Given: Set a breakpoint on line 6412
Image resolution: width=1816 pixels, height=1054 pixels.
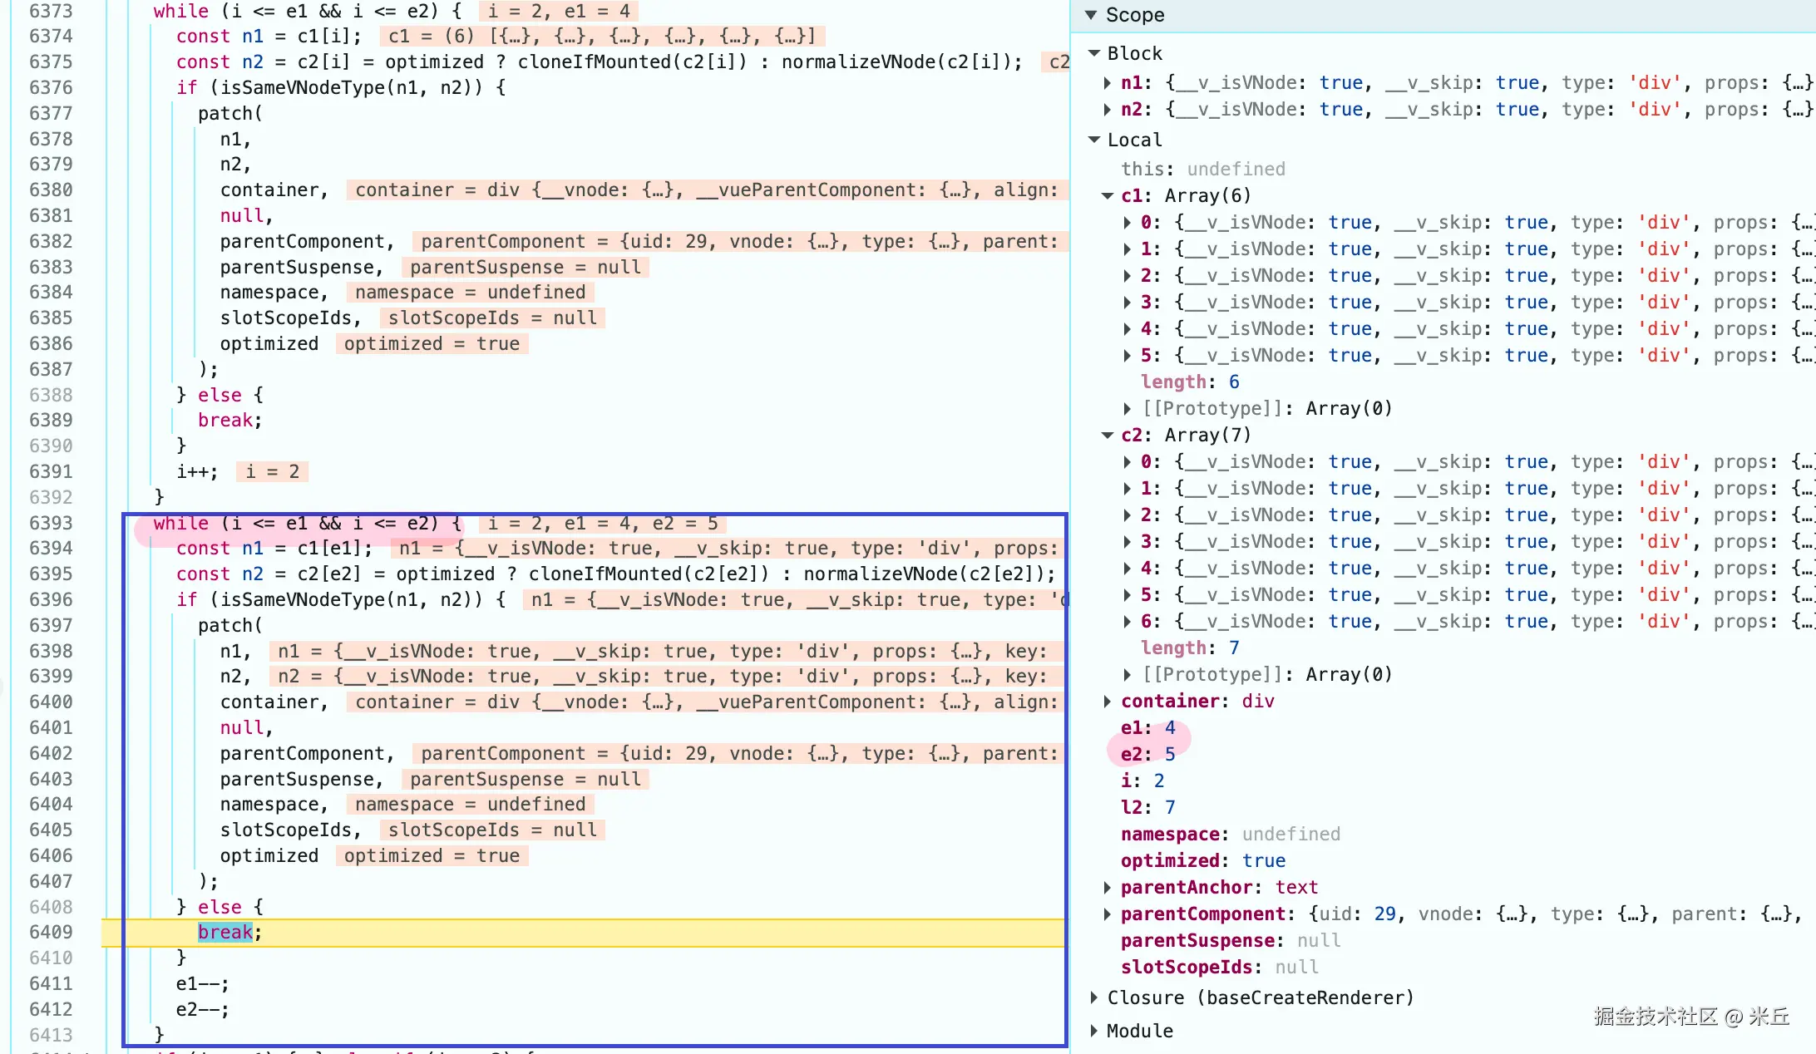Looking at the screenshot, I should (x=51, y=1010).
